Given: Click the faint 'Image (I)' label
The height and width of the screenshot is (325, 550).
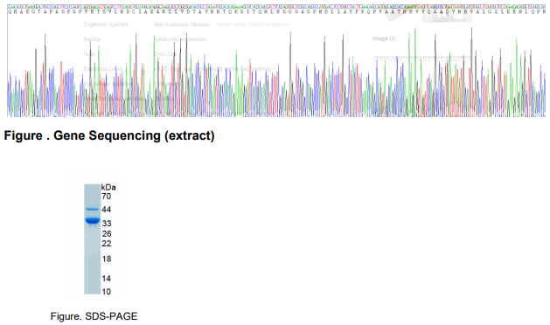Looking at the screenshot, I should [383, 38].
